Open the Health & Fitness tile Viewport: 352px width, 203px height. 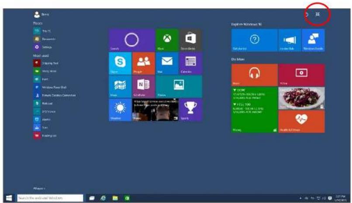(x=301, y=121)
